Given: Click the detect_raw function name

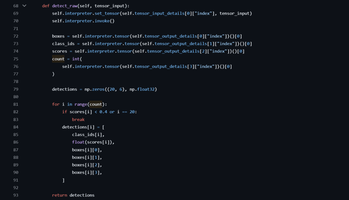Looking at the screenshot, I should [64, 6].
